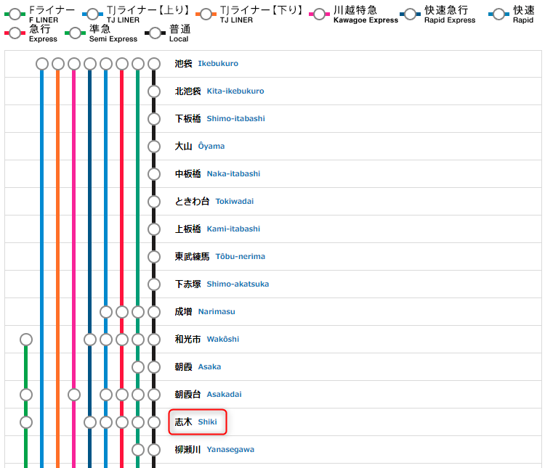The height and width of the screenshot is (468, 545).
Task: Open the Shimo-itabashi station link
Action: click(x=235, y=118)
